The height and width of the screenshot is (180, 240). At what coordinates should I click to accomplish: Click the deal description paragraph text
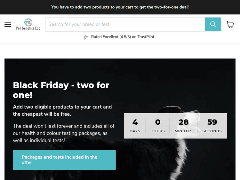click(63, 133)
